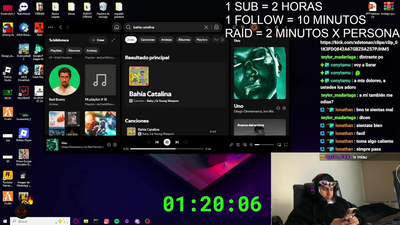Toggle repeat in Spotify player

click(x=185, y=142)
